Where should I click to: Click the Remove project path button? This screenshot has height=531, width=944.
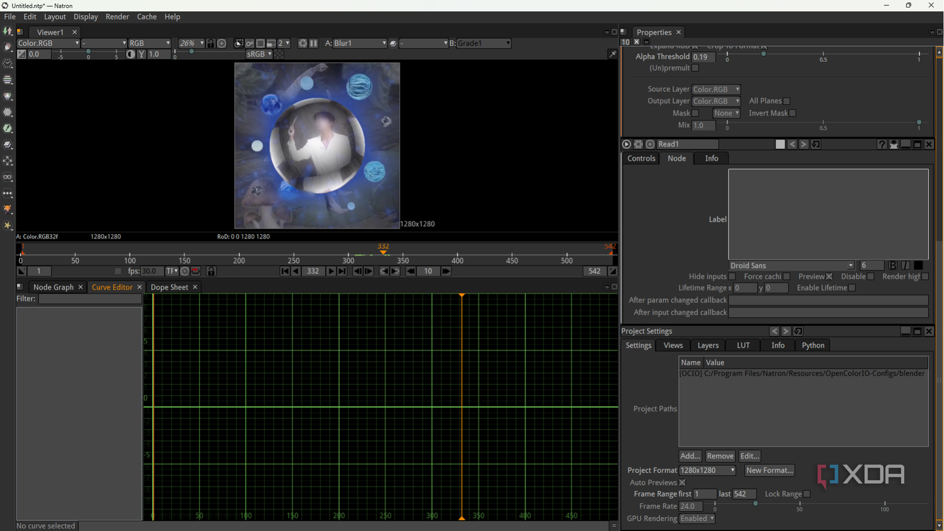coord(719,456)
